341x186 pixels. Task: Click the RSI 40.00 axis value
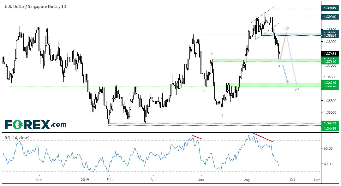coord(328,164)
